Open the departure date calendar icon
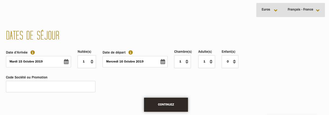329x115 pixels. (x=163, y=62)
